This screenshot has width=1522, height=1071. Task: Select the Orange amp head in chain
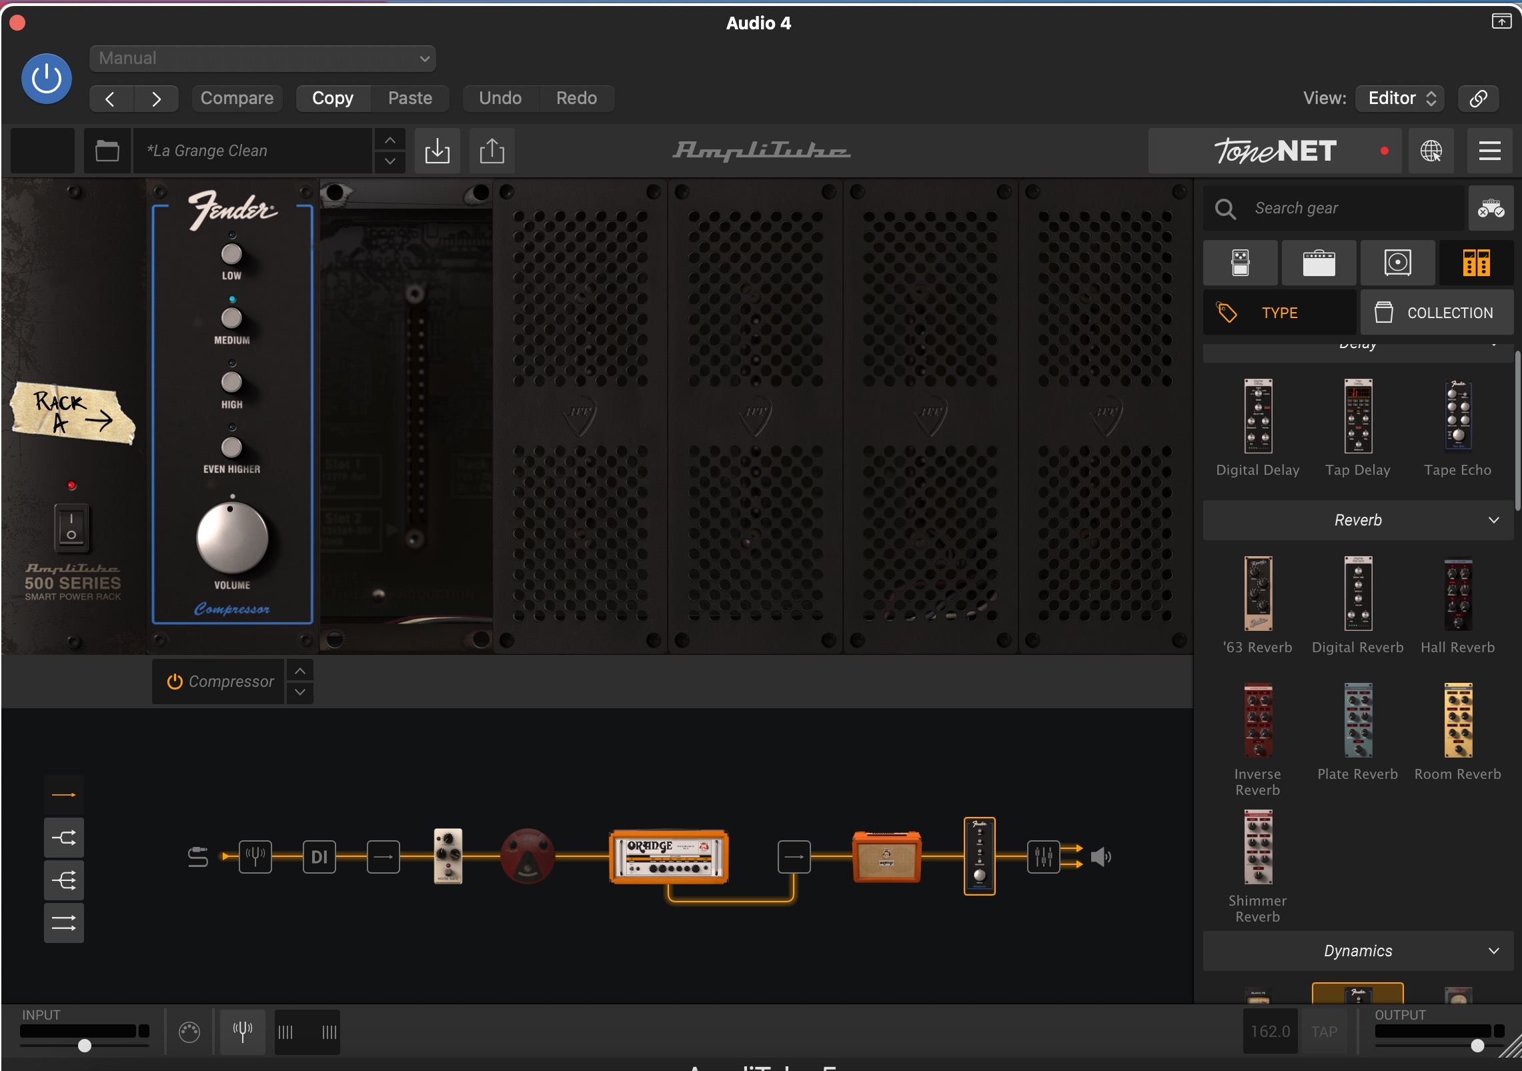[669, 857]
